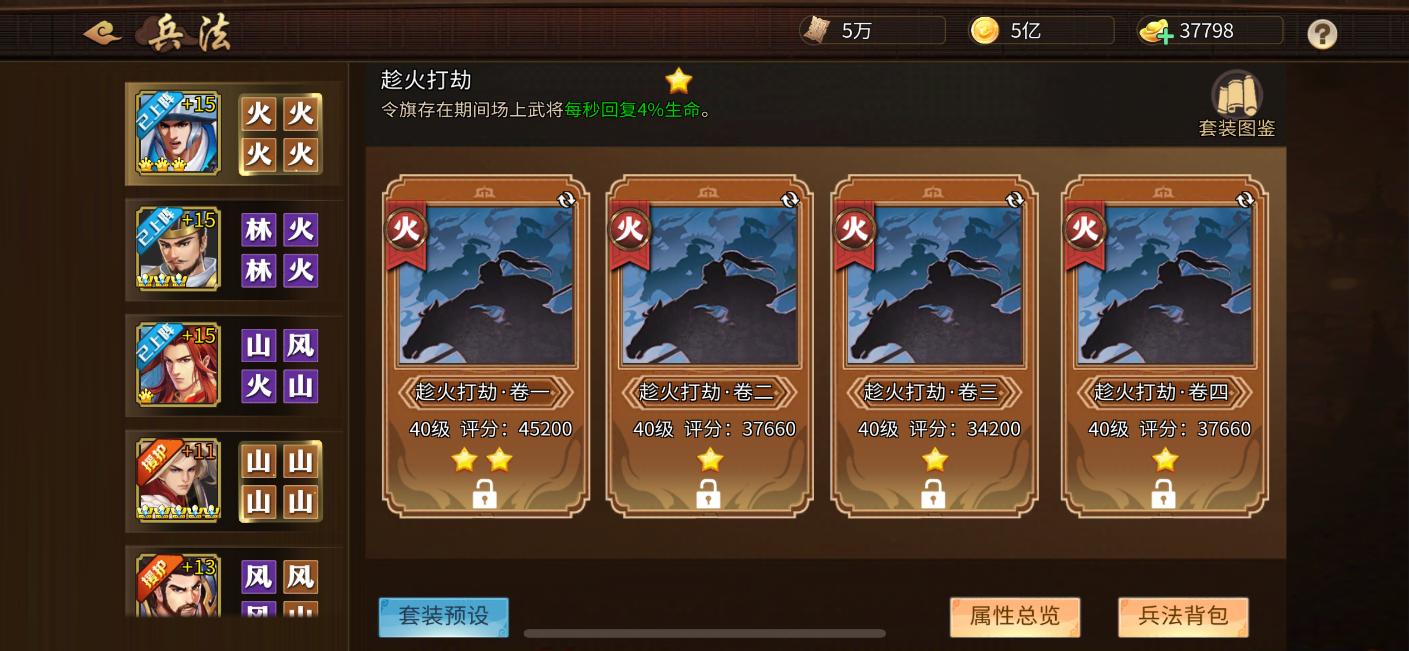Swap the 趁火打劫·卷四 card with its refresh icon

click(1245, 199)
